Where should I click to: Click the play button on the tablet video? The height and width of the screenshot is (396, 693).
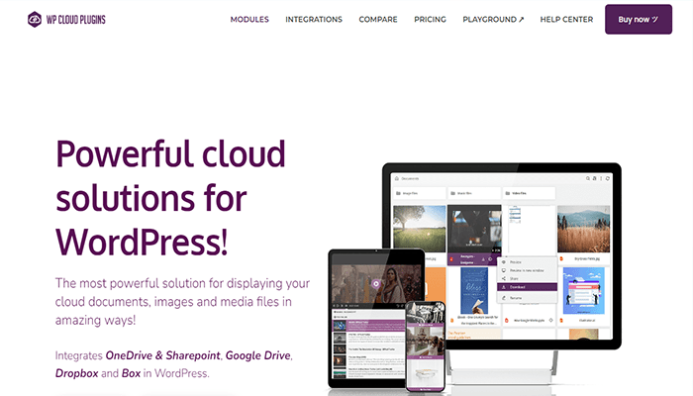(375, 284)
